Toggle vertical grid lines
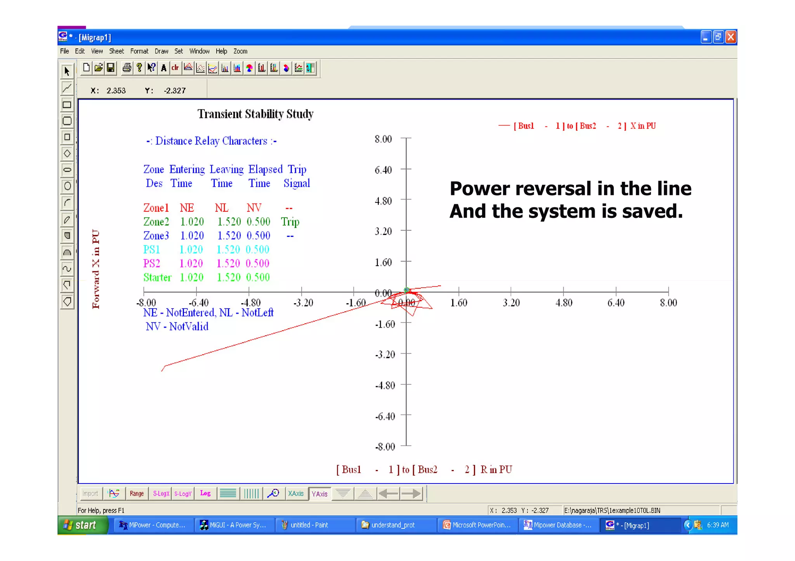This screenshot has height=561, width=795. (251, 494)
